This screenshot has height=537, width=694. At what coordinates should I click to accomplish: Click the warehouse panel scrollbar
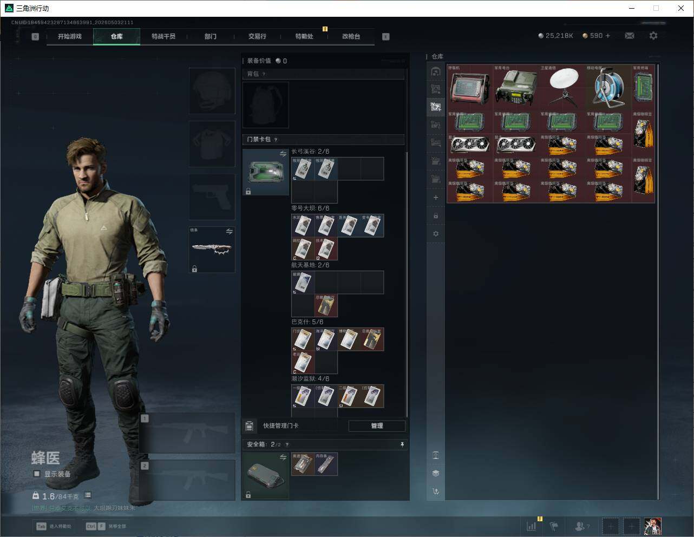[x=658, y=281]
